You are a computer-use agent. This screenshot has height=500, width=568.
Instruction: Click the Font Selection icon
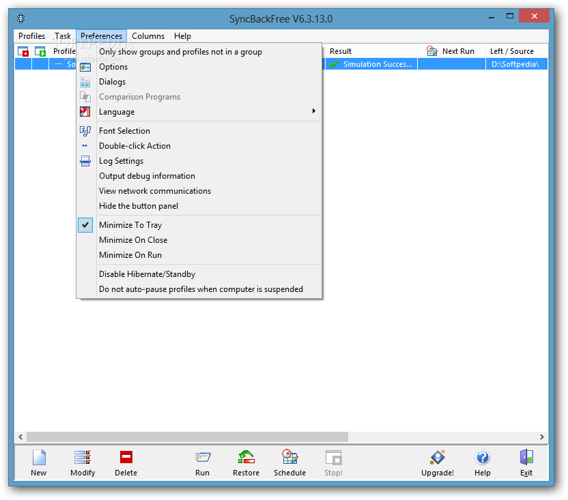click(85, 131)
